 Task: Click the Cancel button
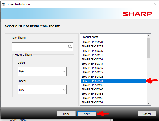147,114
